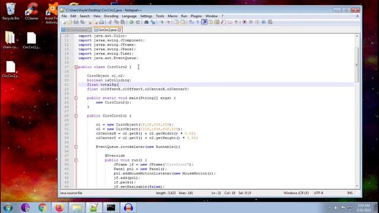Open the CCleaner desktop shortcut
The image size is (379, 213).
point(31,11)
